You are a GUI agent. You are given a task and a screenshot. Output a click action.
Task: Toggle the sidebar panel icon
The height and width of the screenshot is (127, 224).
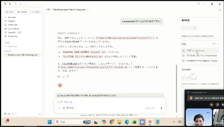click(10, 4)
